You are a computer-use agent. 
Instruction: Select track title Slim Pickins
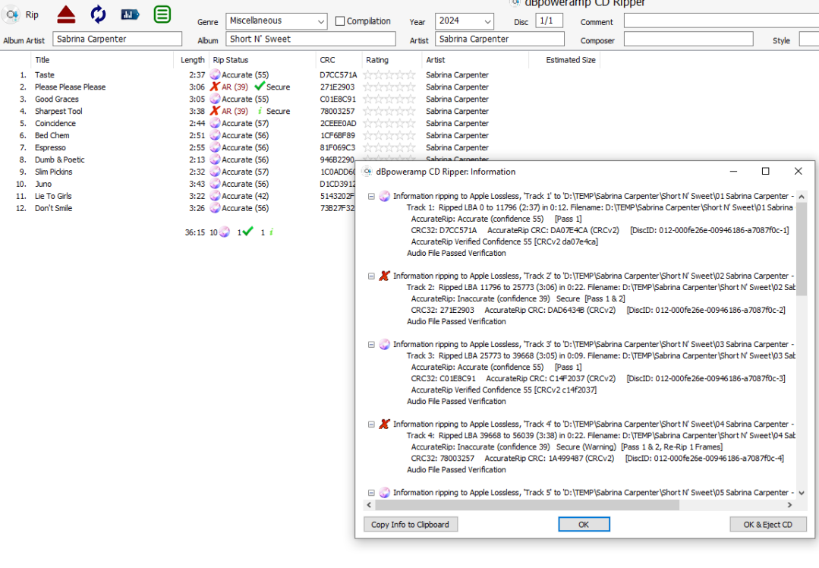53,172
